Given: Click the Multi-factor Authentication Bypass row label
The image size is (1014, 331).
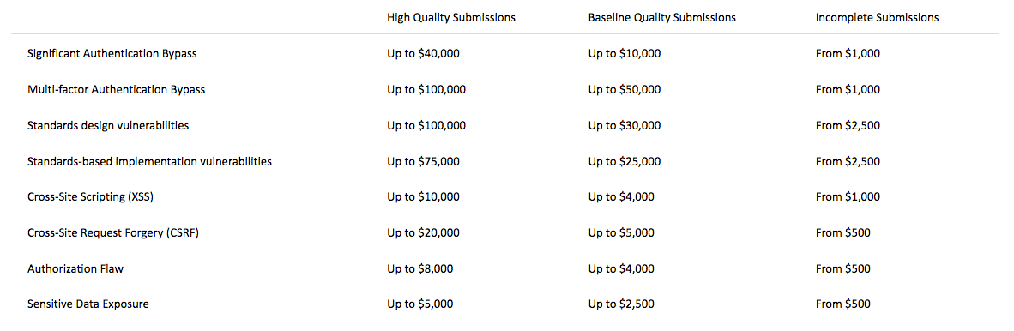Looking at the screenshot, I should (x=117, y=90).
